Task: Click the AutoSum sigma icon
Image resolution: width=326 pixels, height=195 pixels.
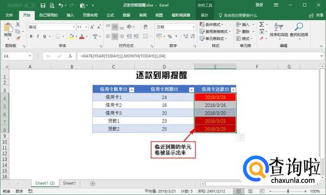Action: (x=261, y=24)
